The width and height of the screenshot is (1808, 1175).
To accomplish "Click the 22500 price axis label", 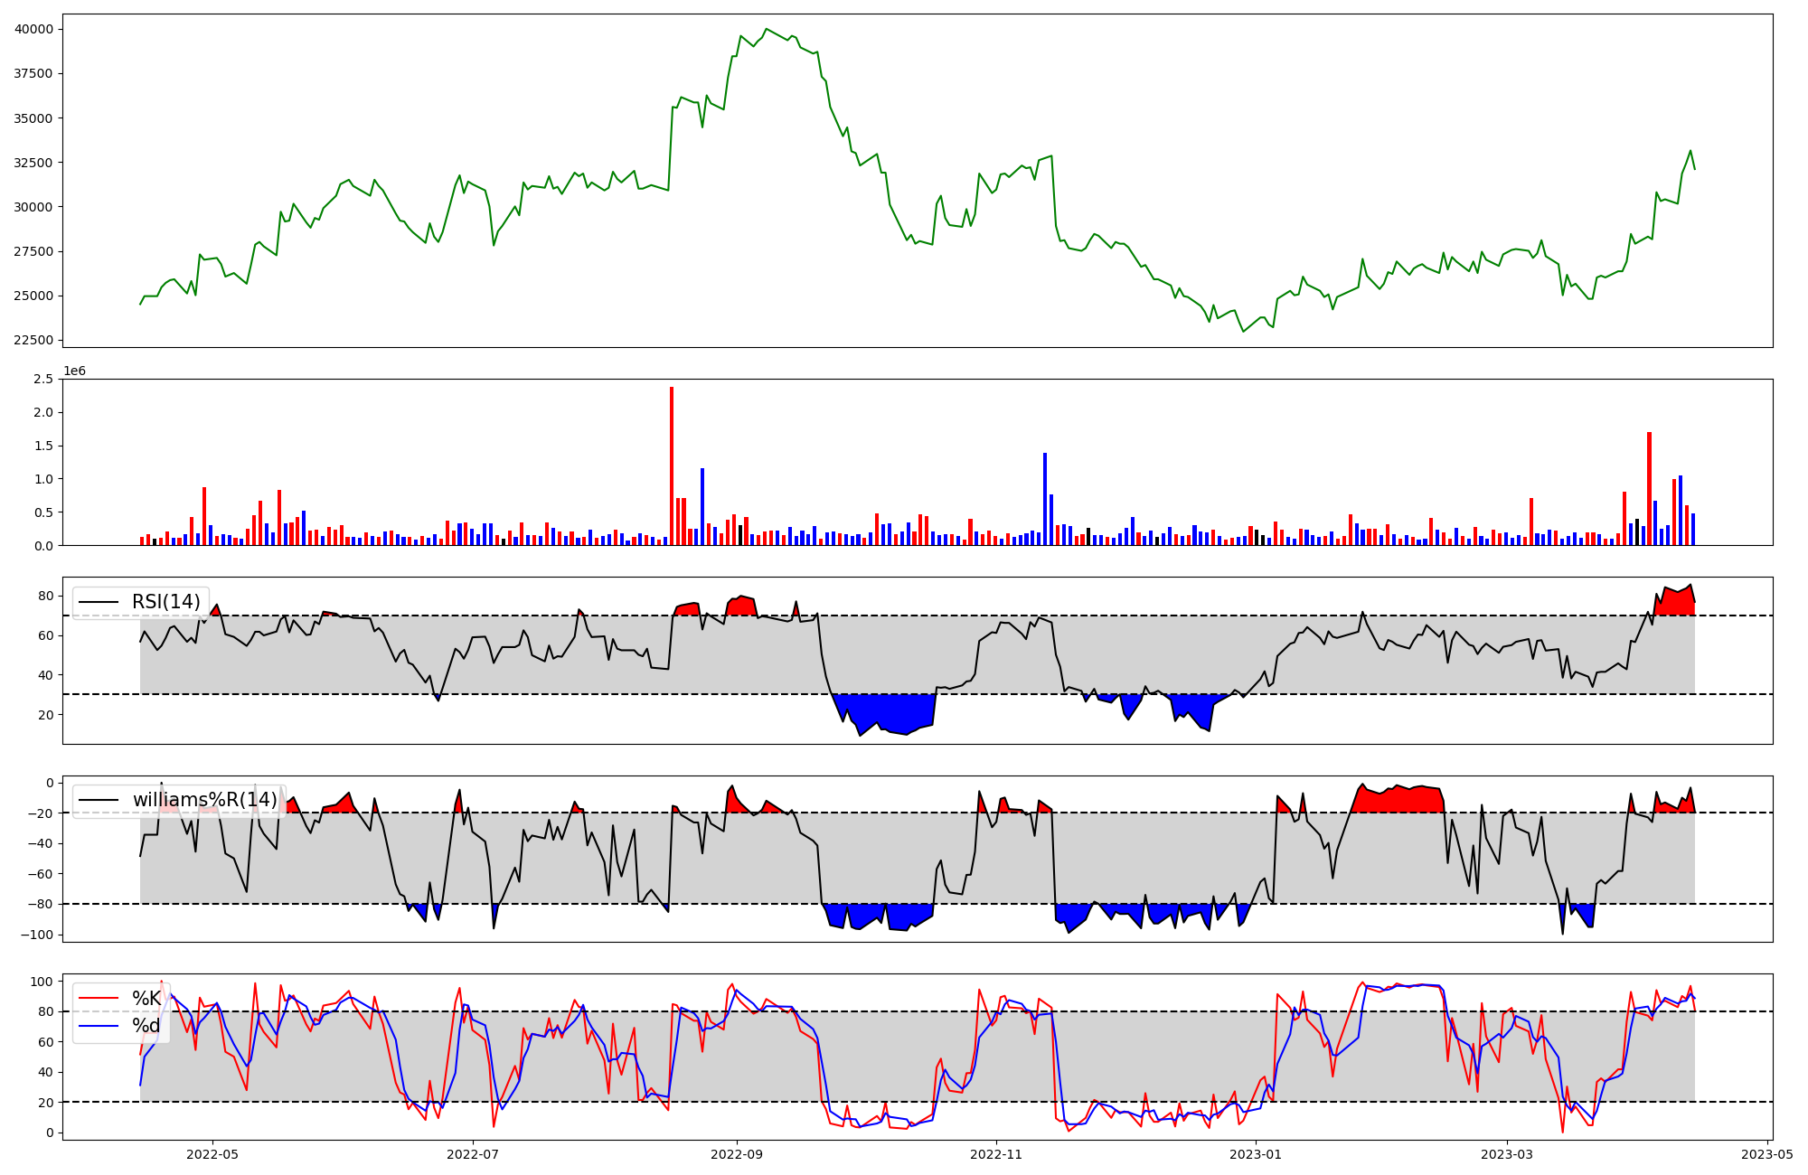I will [33, 340].
